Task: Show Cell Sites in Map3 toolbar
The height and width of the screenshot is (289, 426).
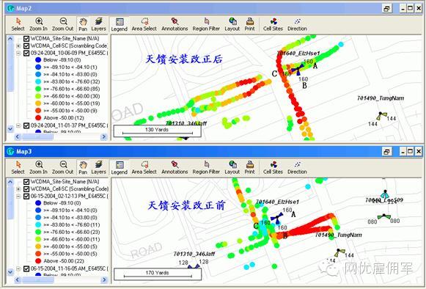Action: coord(273,167)
